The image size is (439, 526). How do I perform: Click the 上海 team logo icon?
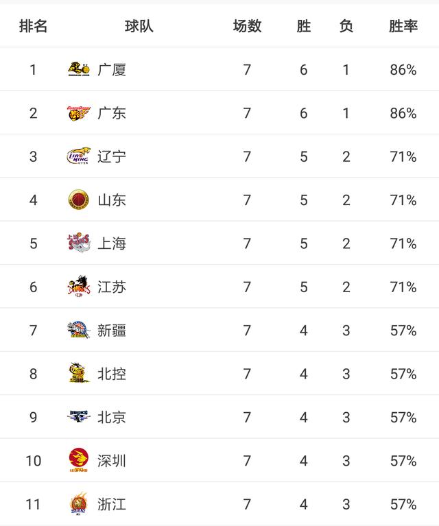click(79, 243)
